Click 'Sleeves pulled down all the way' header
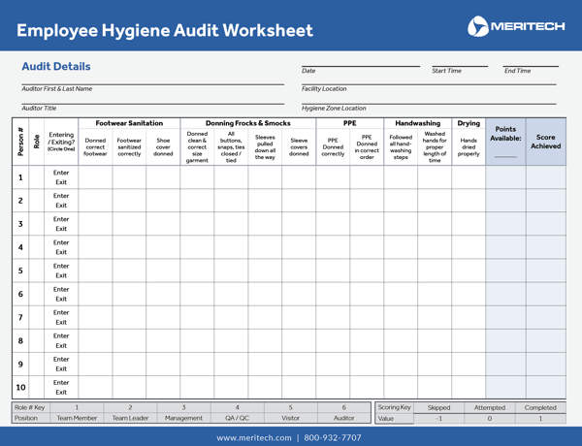This screenshot has width=582, height=446. pyautogui.click(x=265, y=147)
